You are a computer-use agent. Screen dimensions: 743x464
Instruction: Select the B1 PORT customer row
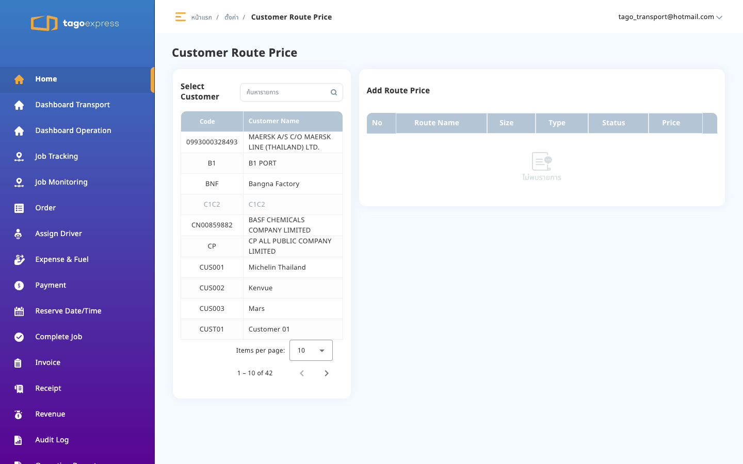(262, 163)
